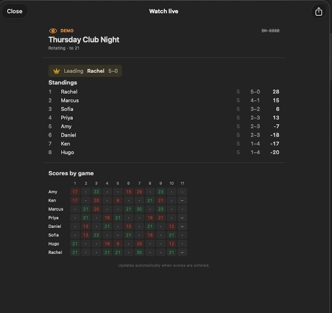
Task: Click Marcus's game 3 score 20
Action: point(96,209)
